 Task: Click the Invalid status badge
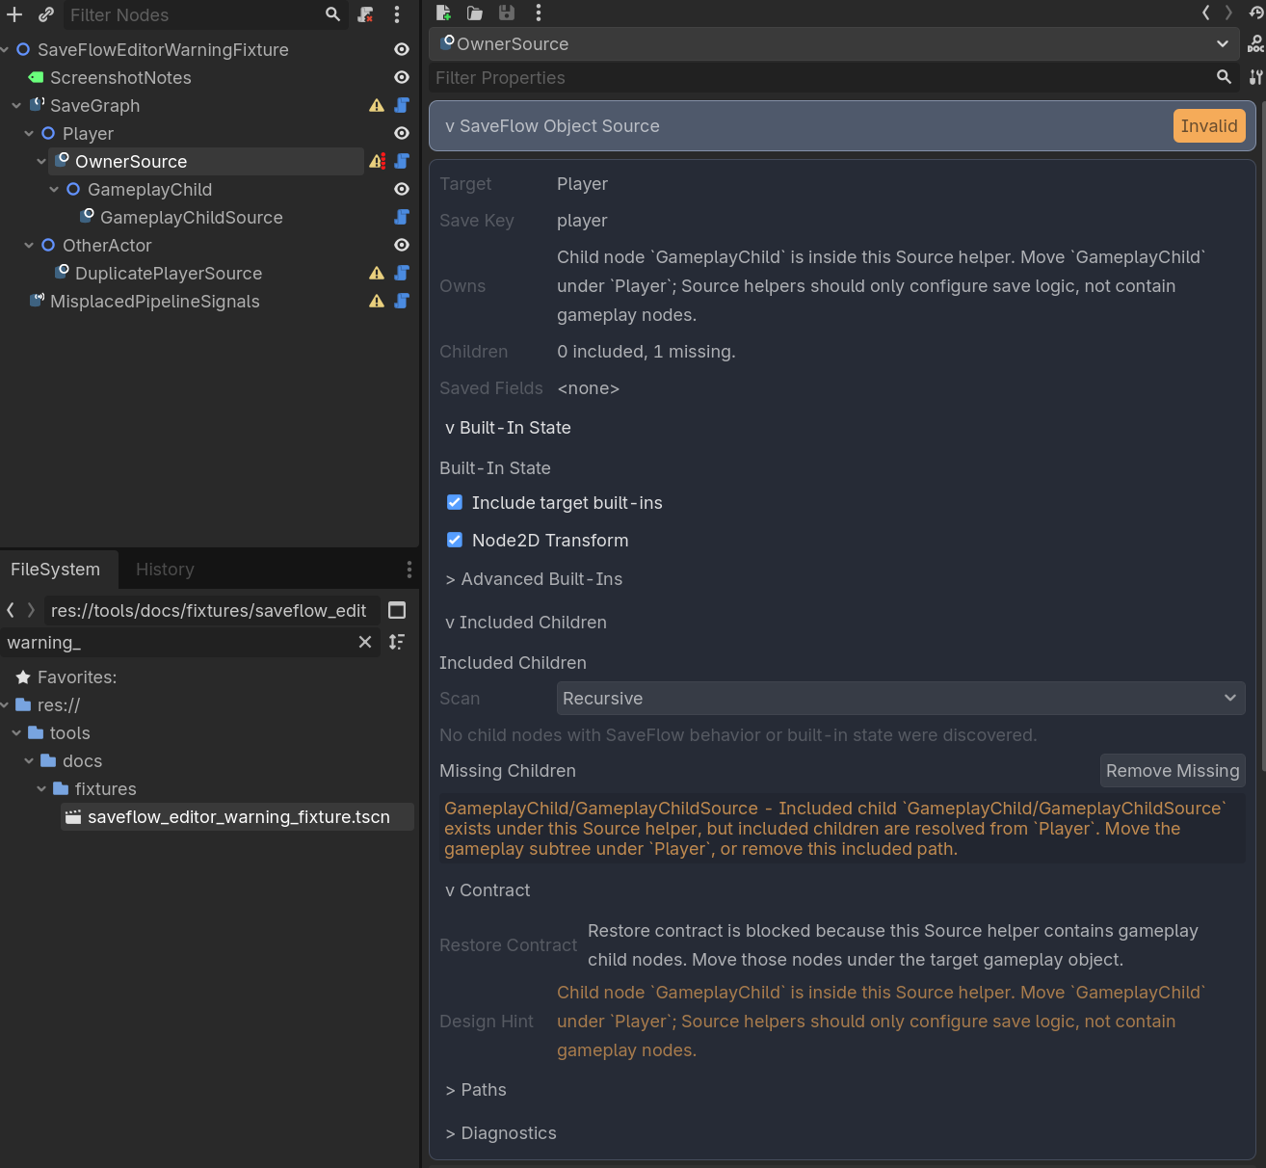[1209, 125]
